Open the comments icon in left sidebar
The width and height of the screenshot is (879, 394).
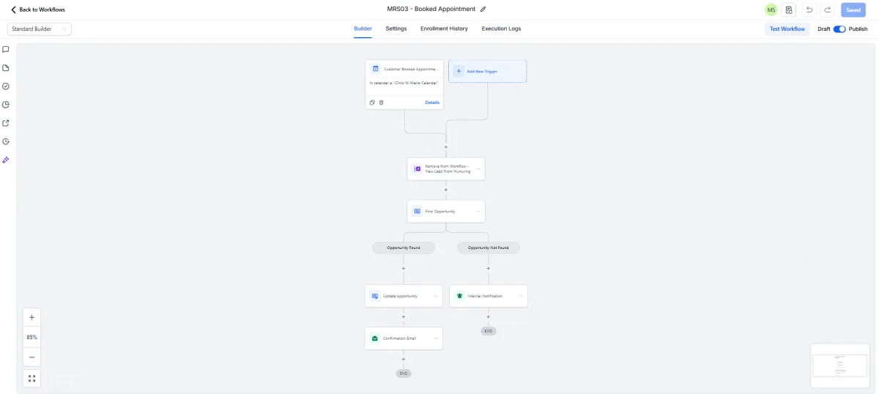pos(6,50)
